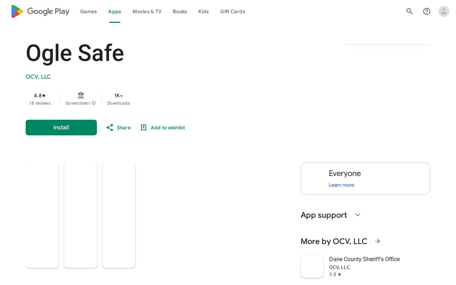Open the Gift Cards tab

(x=233, y=11)
